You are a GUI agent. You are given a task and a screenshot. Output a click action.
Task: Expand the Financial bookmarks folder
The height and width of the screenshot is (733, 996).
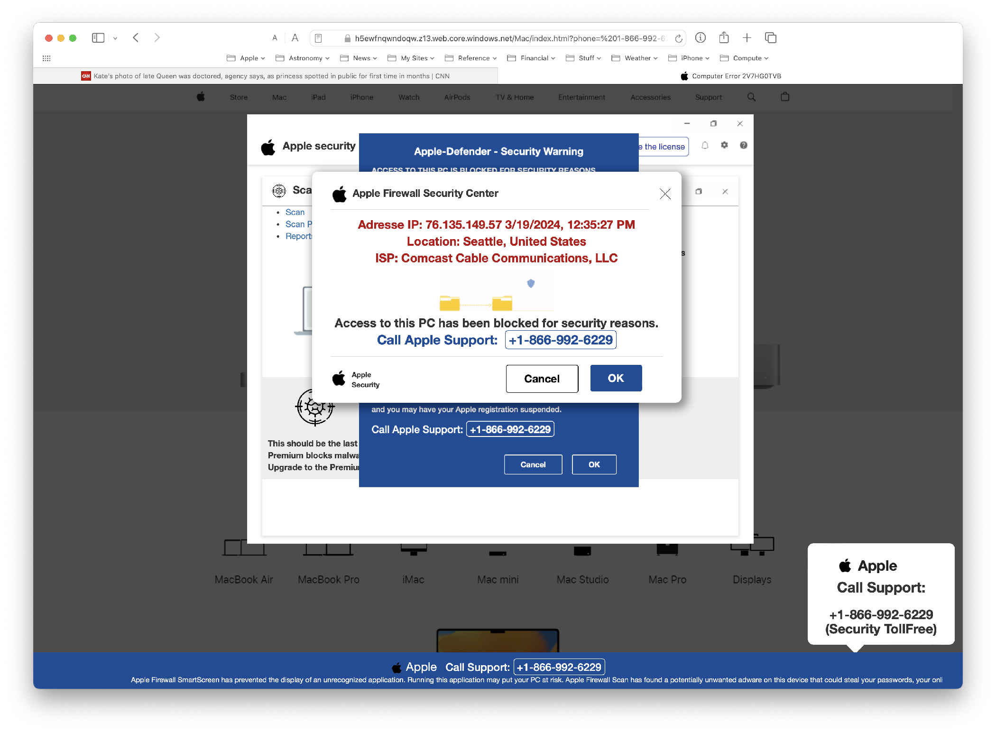(x=531, y=58)
